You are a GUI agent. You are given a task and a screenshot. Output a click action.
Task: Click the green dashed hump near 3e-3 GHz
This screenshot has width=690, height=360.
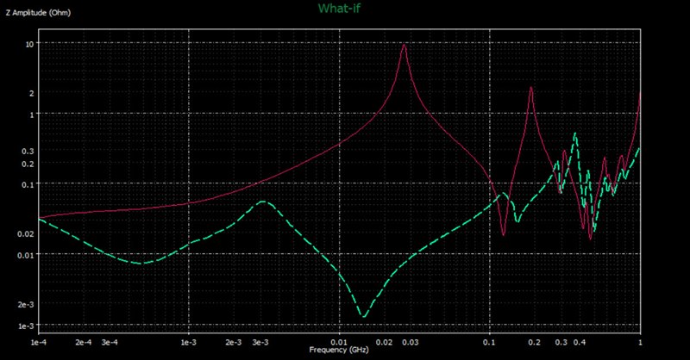click(263, 202)
